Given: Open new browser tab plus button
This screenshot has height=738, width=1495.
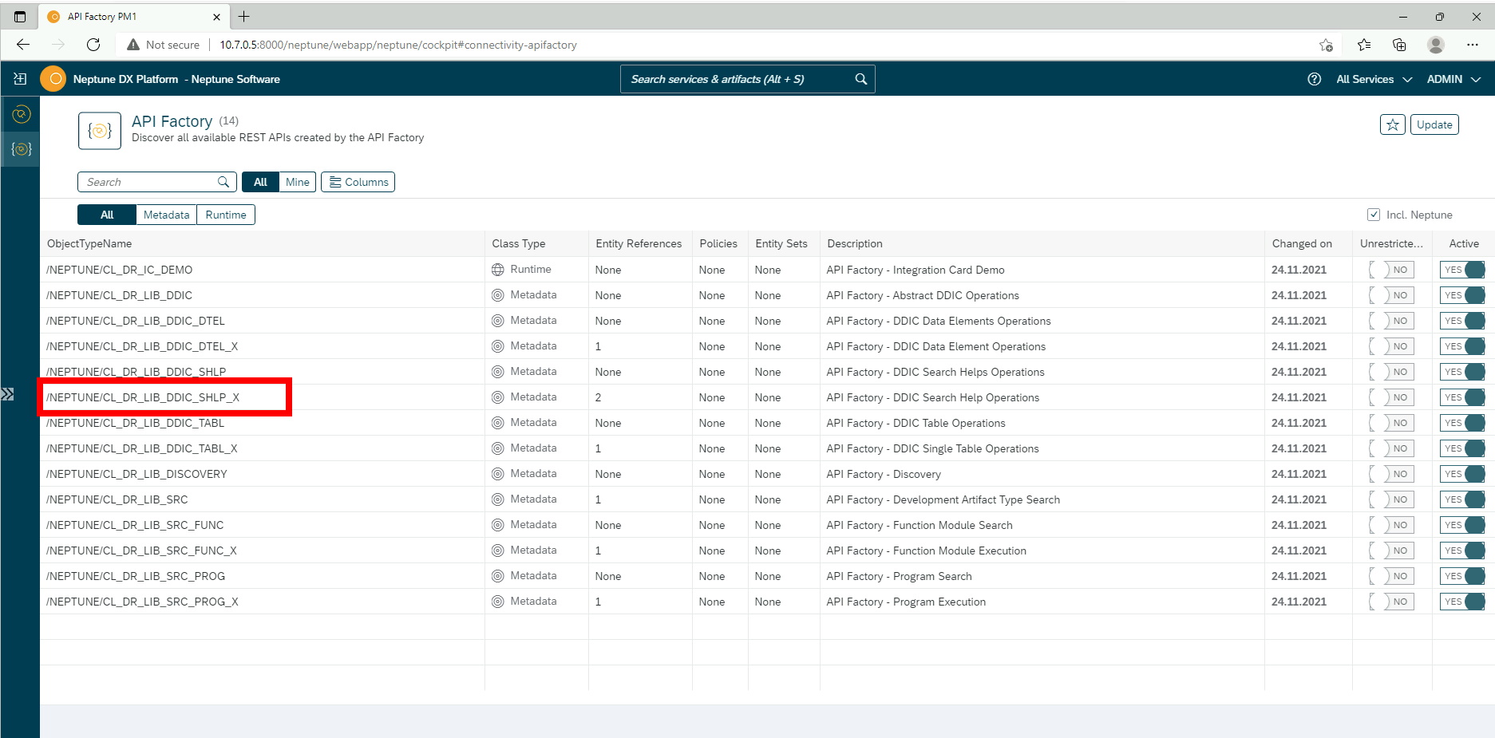Looking at the screenshot, I should 243,16.
